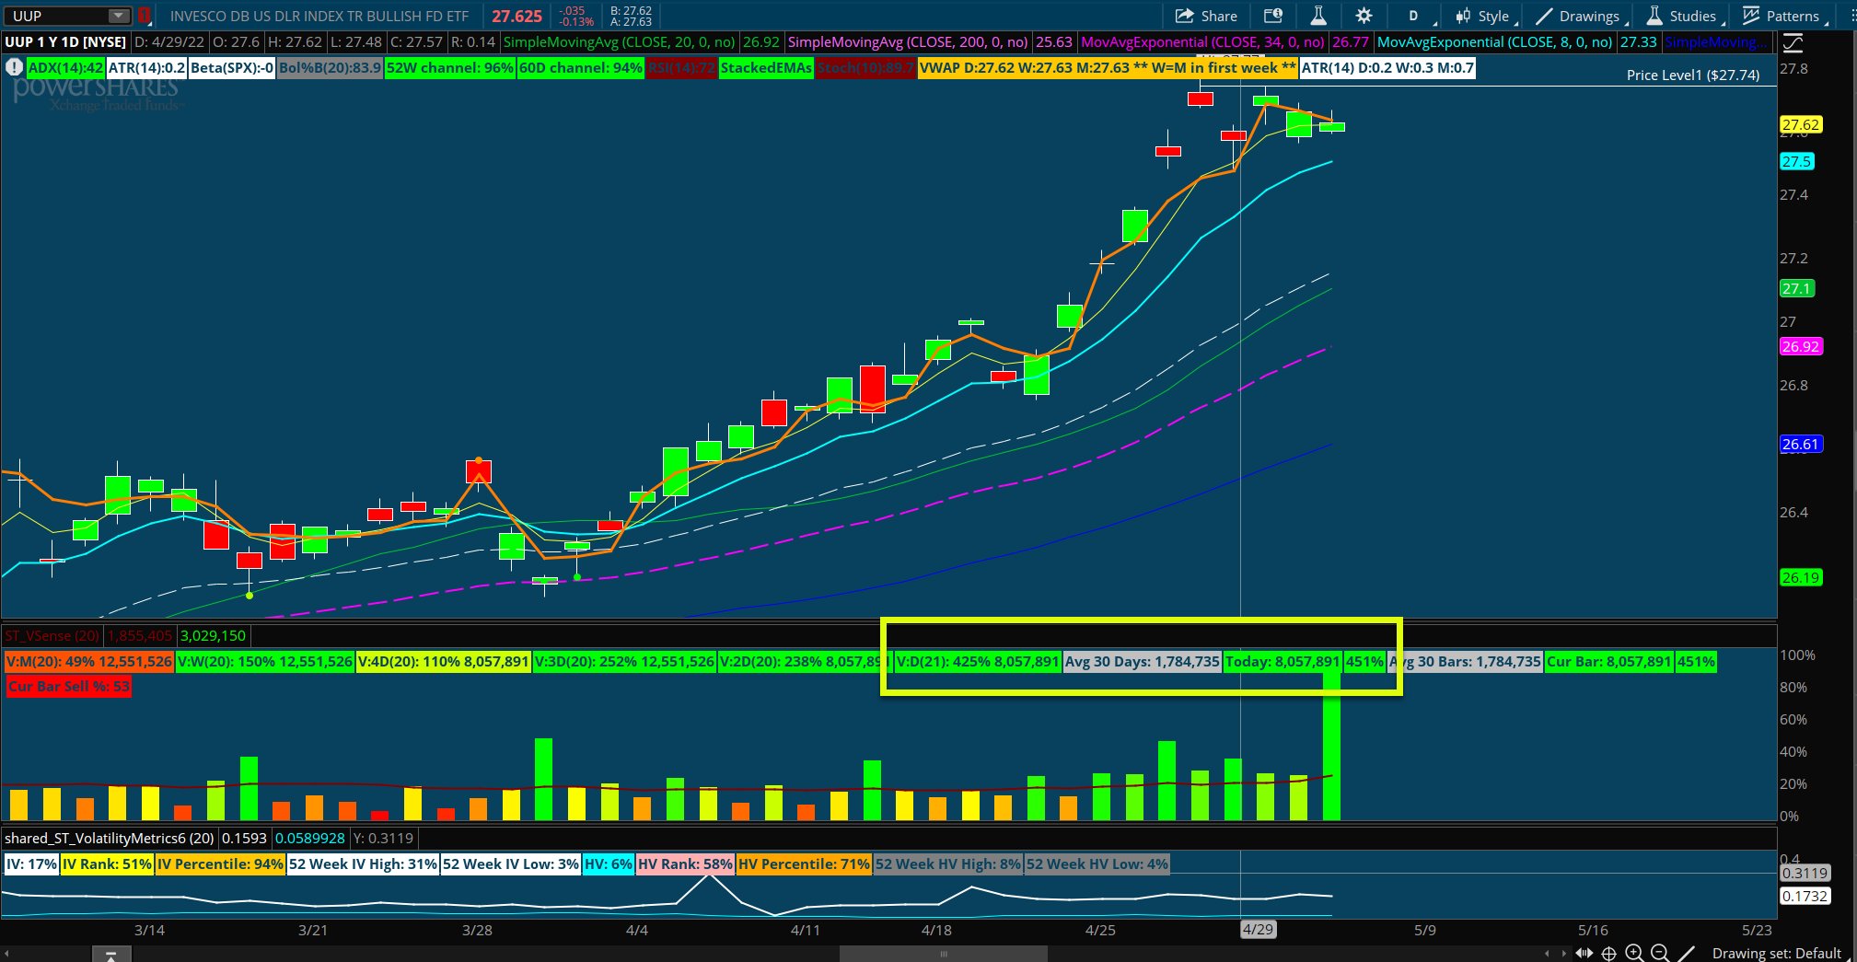
Task: Click the IV Percentile: 94% label
Action: 220,863
